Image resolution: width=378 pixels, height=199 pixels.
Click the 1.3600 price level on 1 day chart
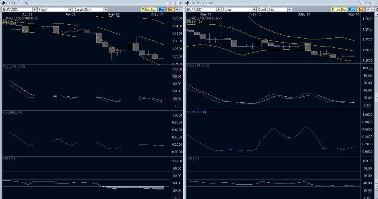click(177, 18)
